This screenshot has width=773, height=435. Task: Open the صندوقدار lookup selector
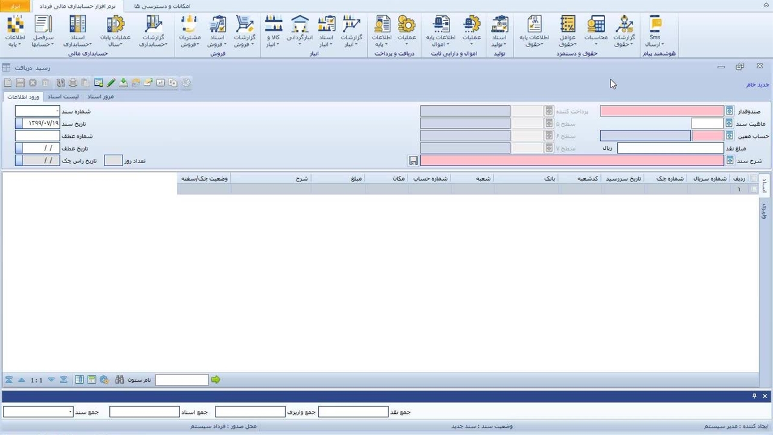click(730, 111)
